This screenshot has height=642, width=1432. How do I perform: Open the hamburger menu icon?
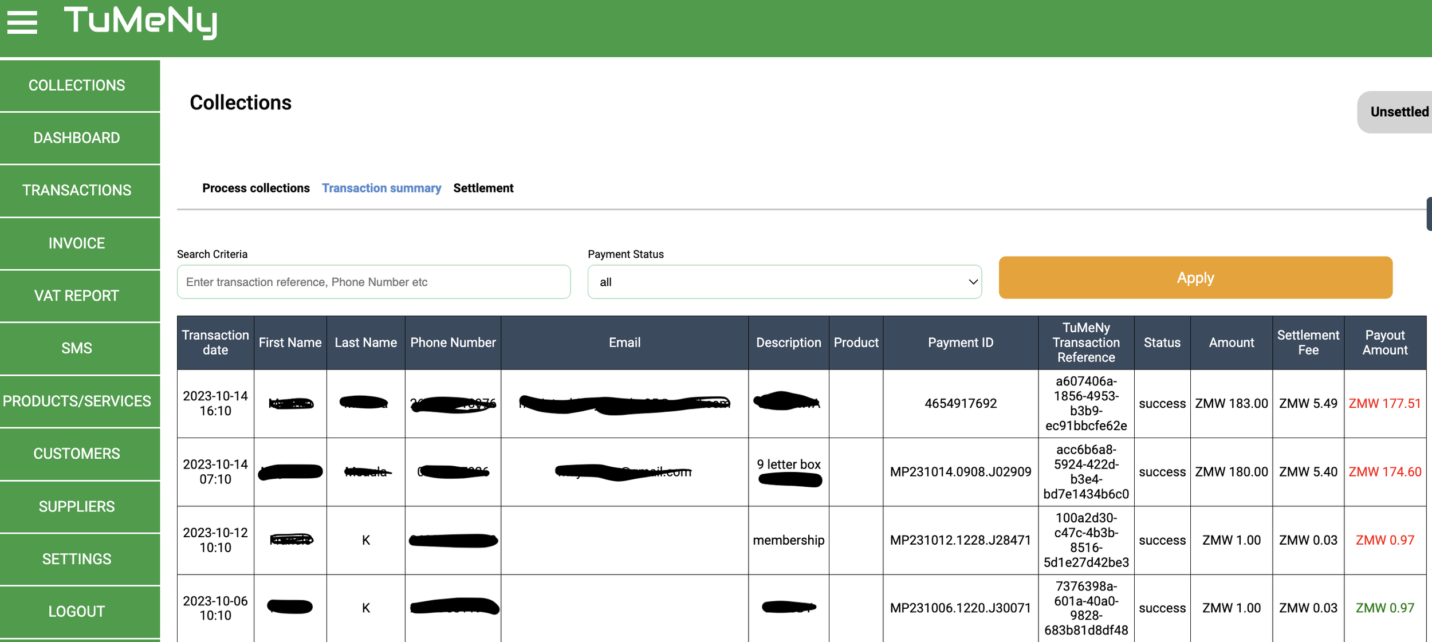[22, 22]
